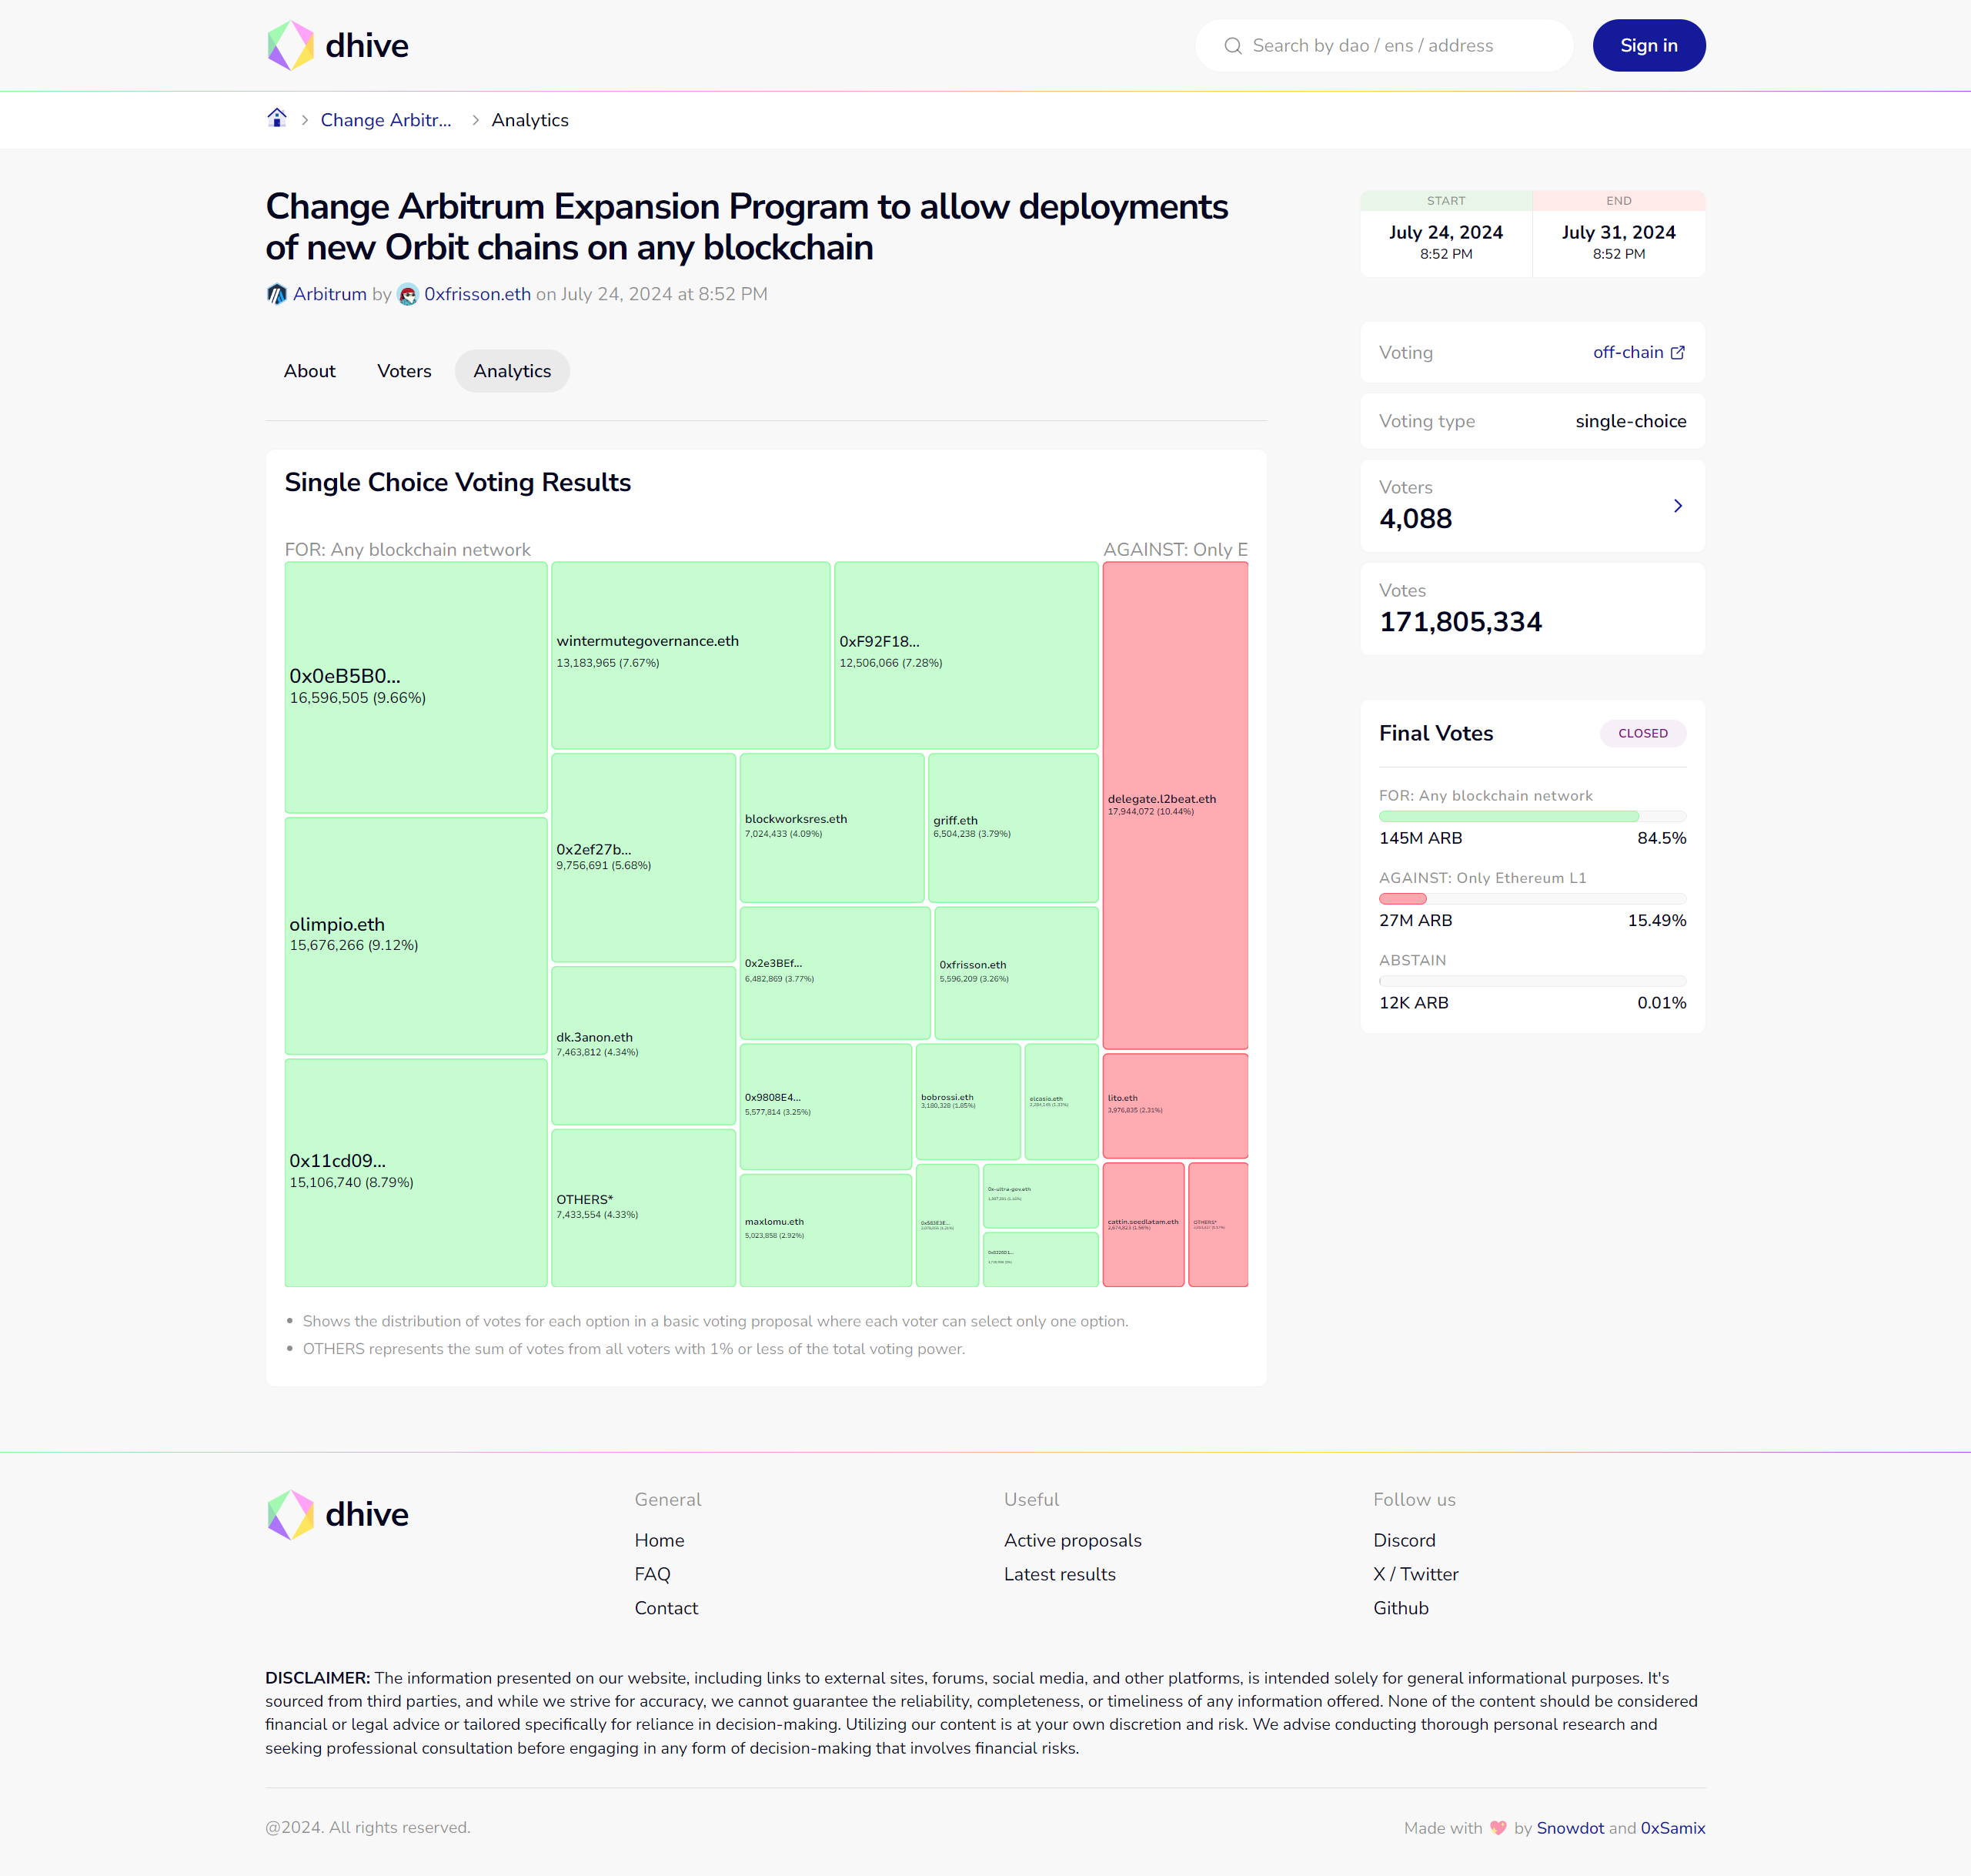Viewport: 1971px width, 1876px height.
Task: Click the dhive logo in the footer
Action: [x=338, y=1514]
